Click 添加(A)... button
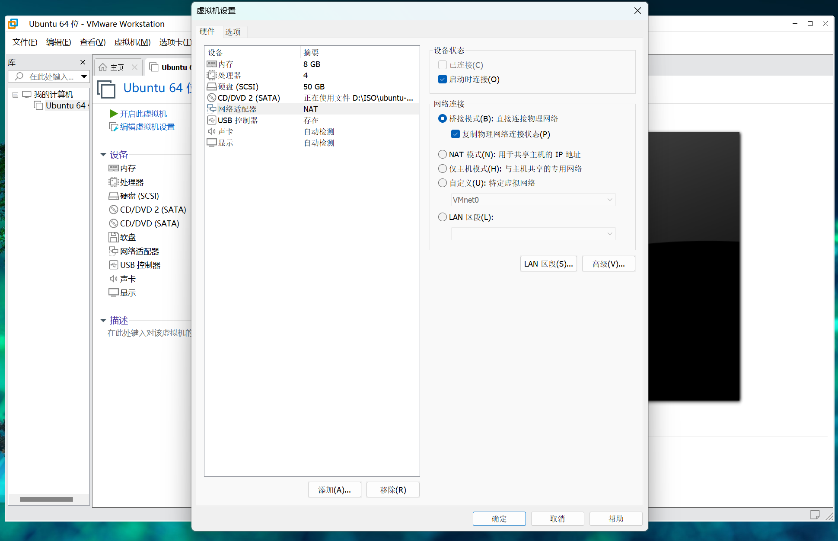838x541 pixels. 335,490
